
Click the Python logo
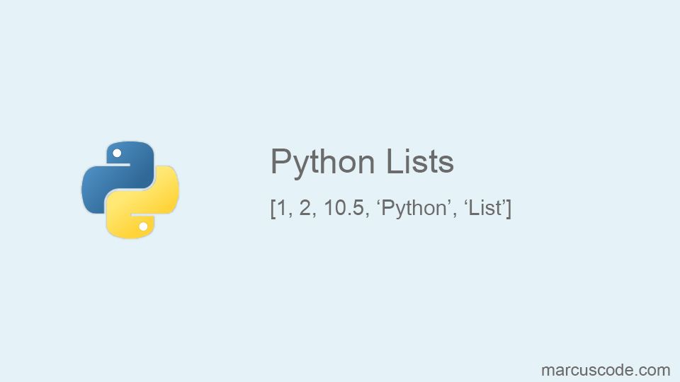(x=130, y=190)
